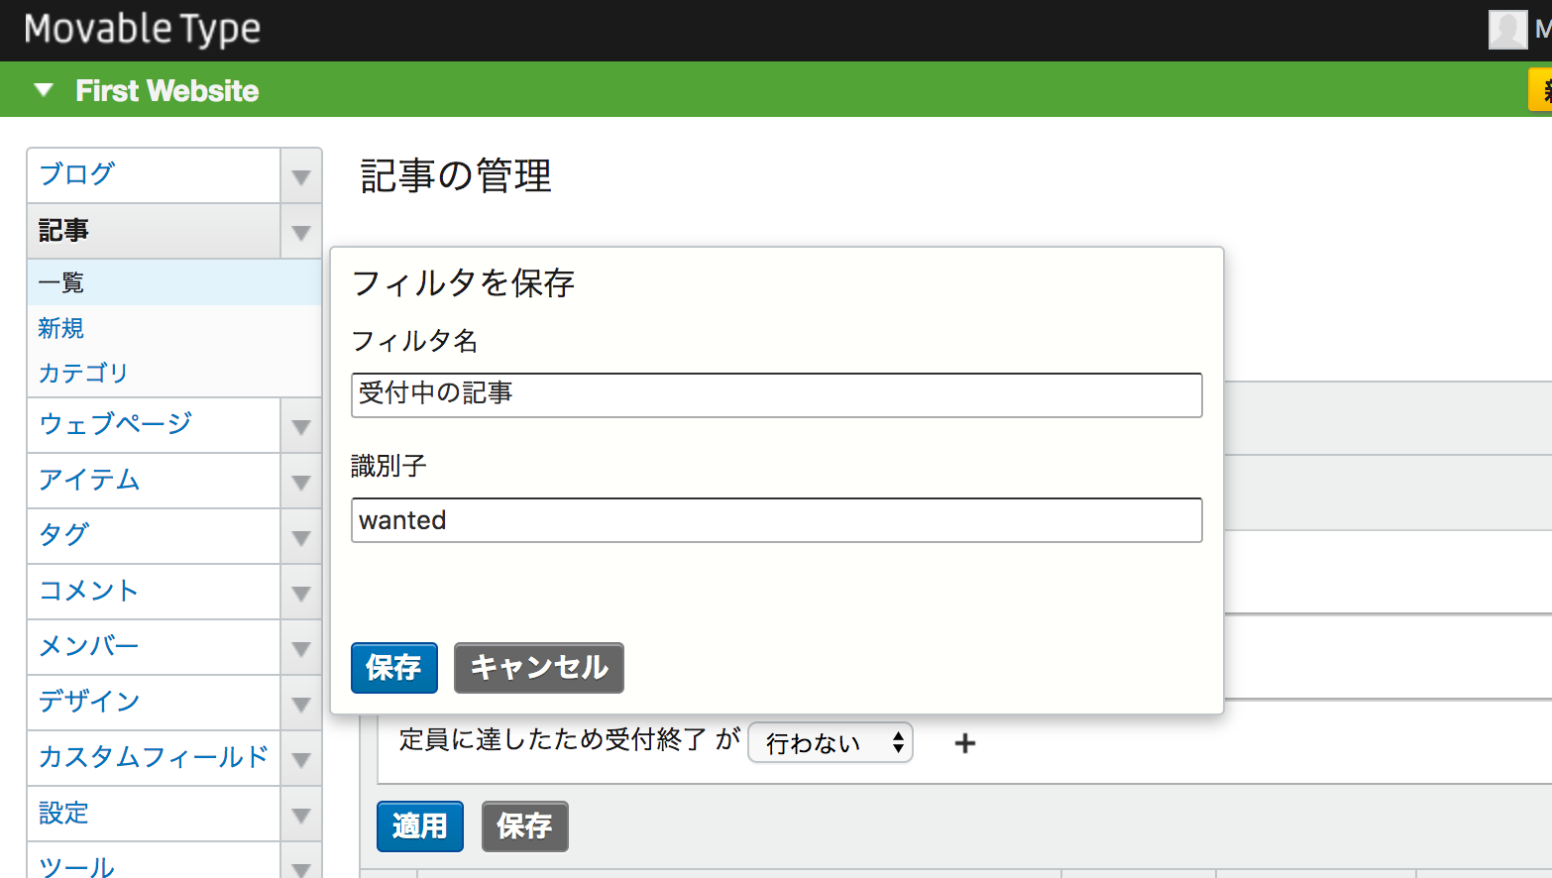
Task: Save the filter with the 保存 button
Action: pos(393,668)
